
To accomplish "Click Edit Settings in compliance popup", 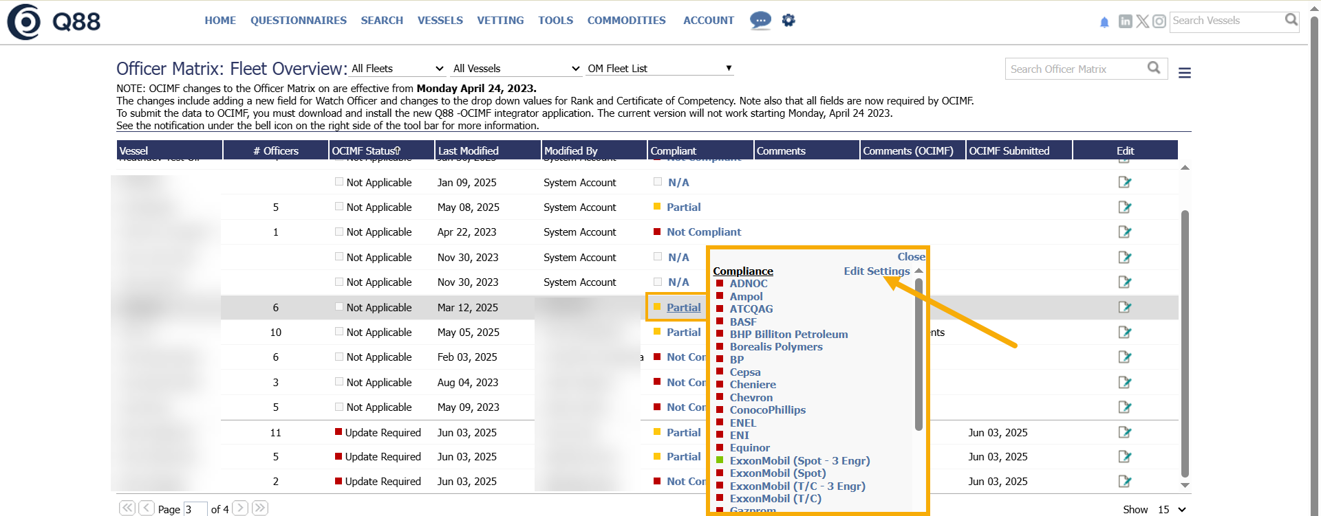I will pos(877,271).
